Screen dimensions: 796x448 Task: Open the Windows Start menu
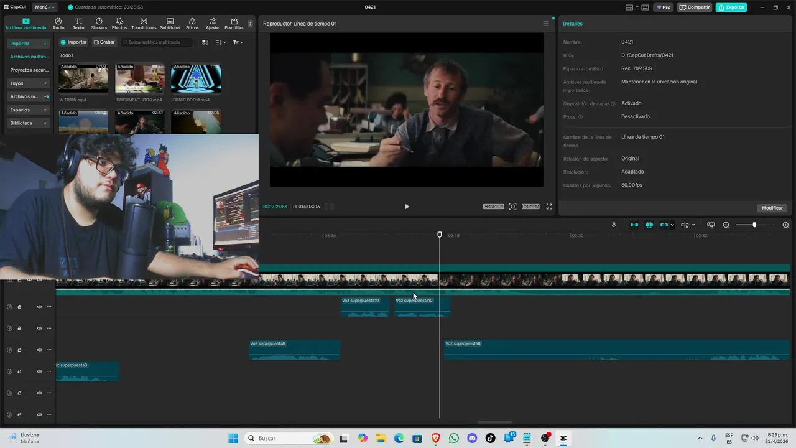233,438
